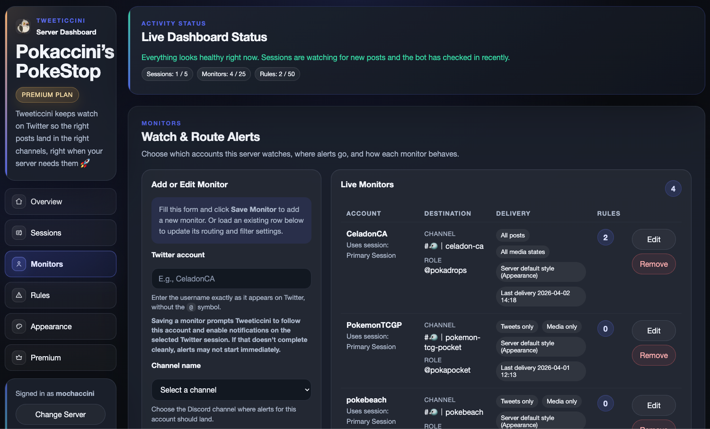Click the Rules: 2 / 50 status pill

277,74
